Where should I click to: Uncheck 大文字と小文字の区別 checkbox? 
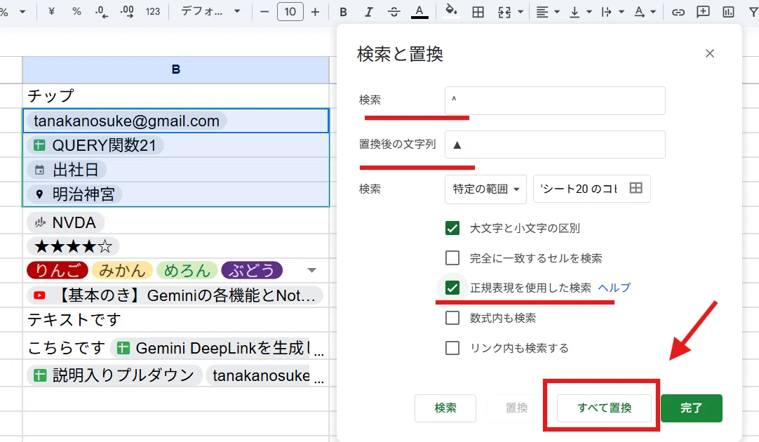click(452, 228)
